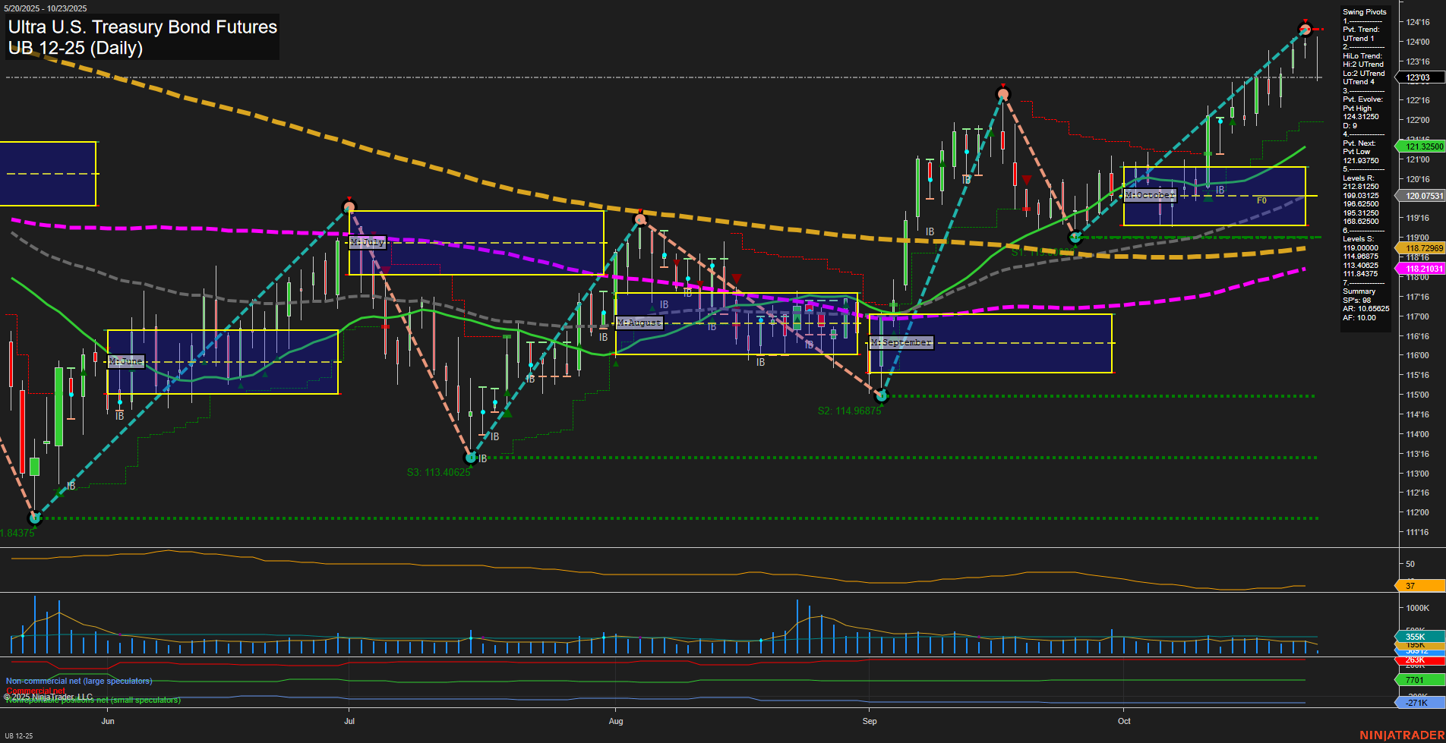Select the swing pivot low circle at S2 114.96875
The width and height of the screenshot is (1446, 743).
[x=881, y=395]
